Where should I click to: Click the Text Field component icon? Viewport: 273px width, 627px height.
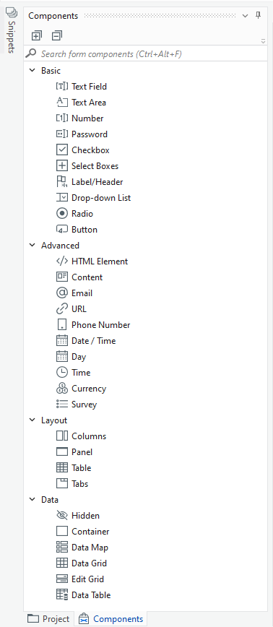click(x=62, y=87)
